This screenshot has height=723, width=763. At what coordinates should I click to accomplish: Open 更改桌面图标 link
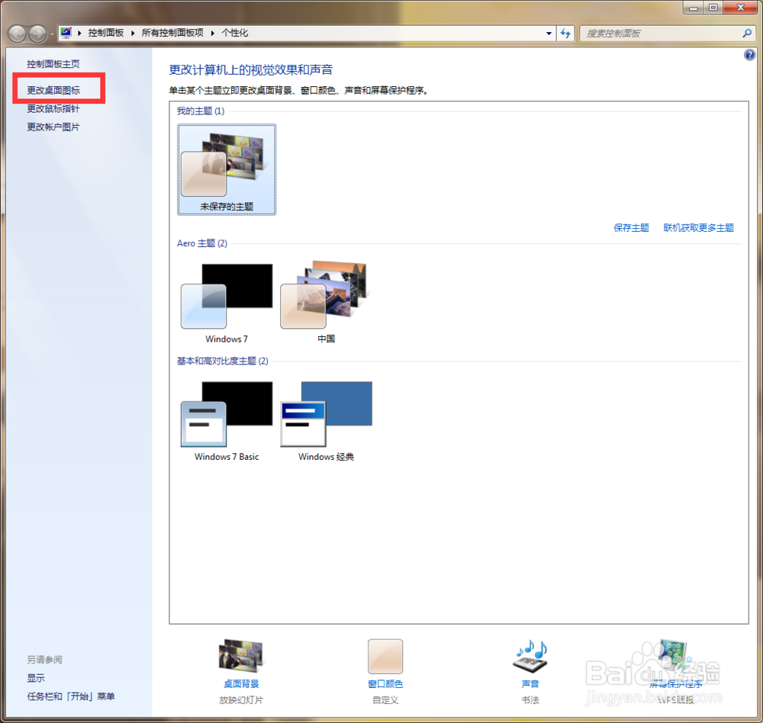click(x=53, y=90)
